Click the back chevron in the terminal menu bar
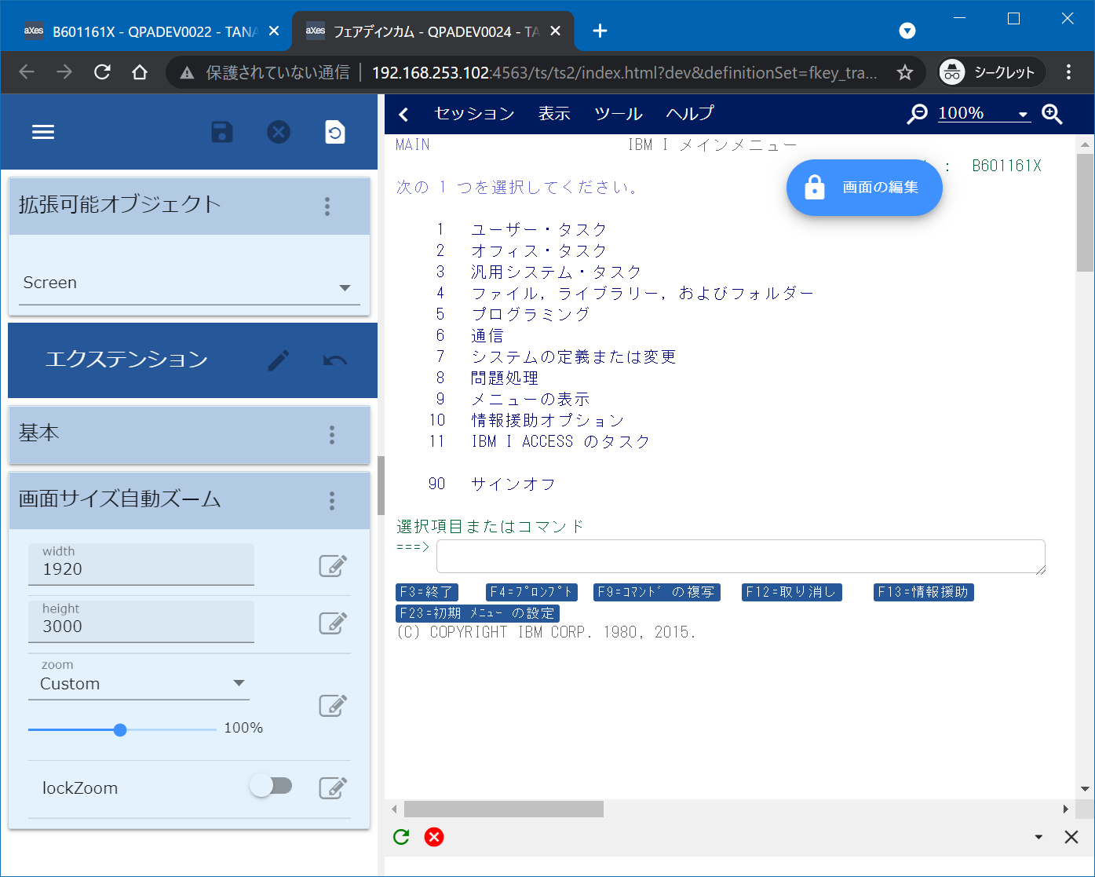Screen dimensions: 1095x877 404,115
